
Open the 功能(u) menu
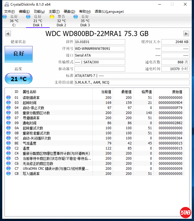[39, 12]
